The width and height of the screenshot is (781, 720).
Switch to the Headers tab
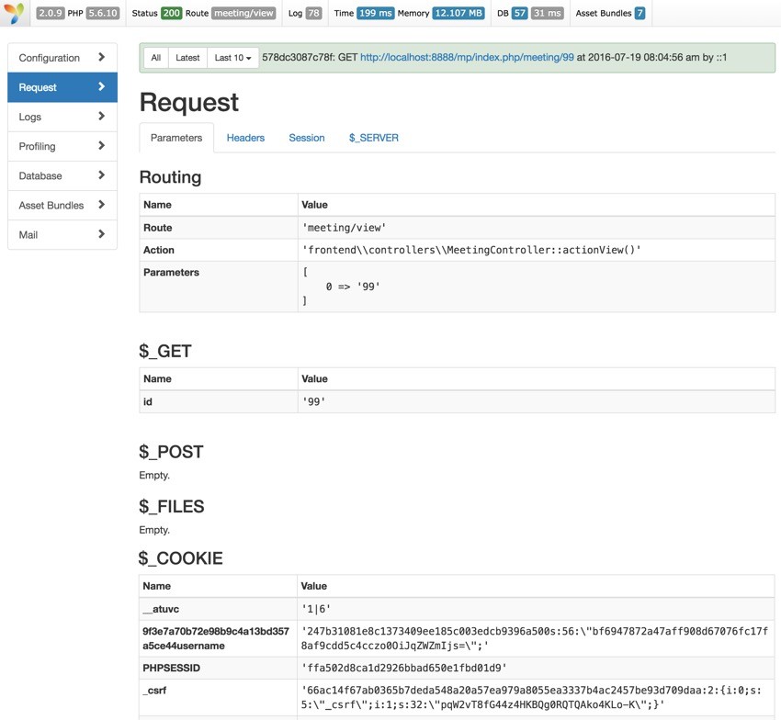[245, 138]
